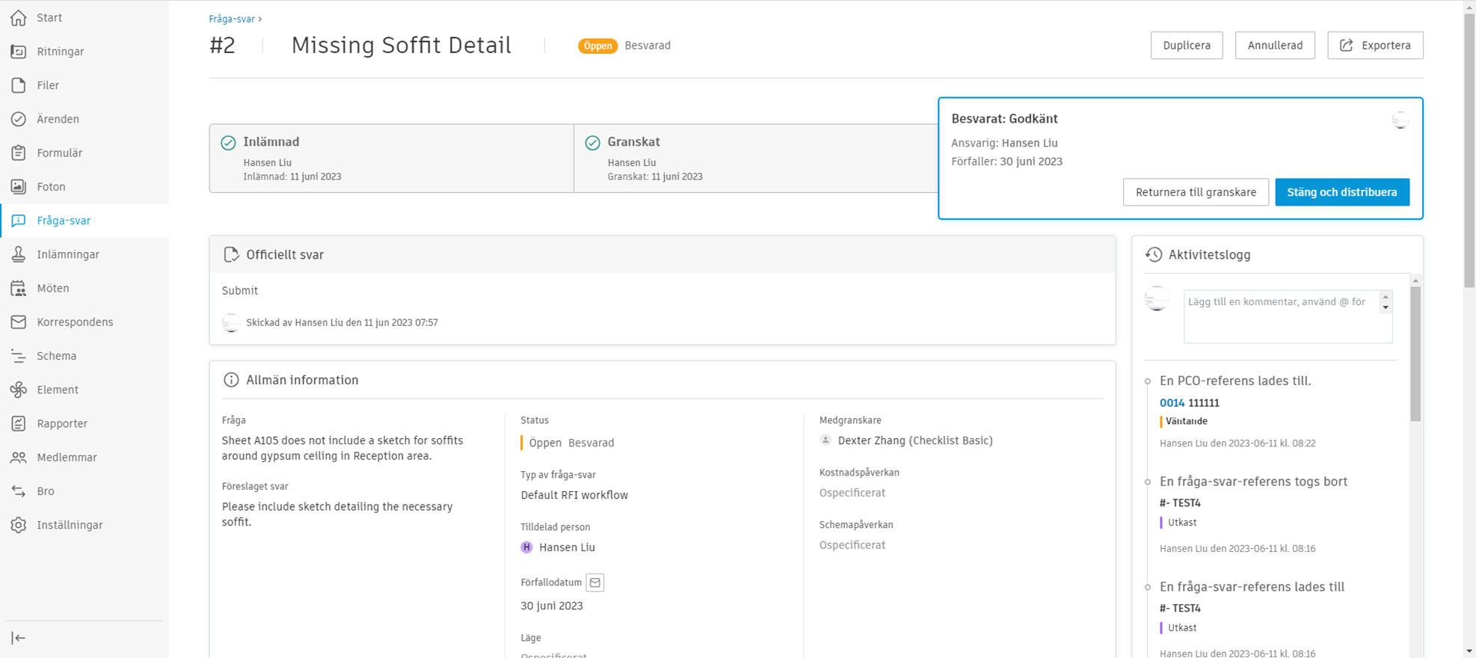Click the Bro transfer icon
Image resolution: width=1476 pixels, height=658 pixels.
[19, 491]
